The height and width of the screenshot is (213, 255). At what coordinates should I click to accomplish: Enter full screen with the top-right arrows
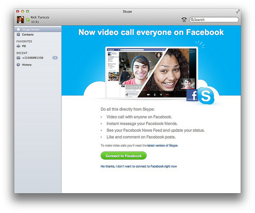[x=238, y=12]
